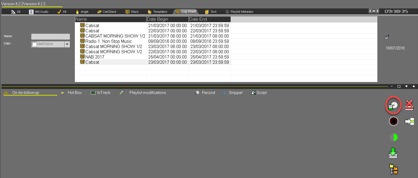Click the green down-arrow load icon
The height and width of the screenshot is (178, 418).
click(393, 153)
